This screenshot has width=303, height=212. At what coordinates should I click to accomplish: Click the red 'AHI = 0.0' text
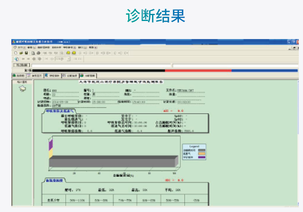coord(174,111)
